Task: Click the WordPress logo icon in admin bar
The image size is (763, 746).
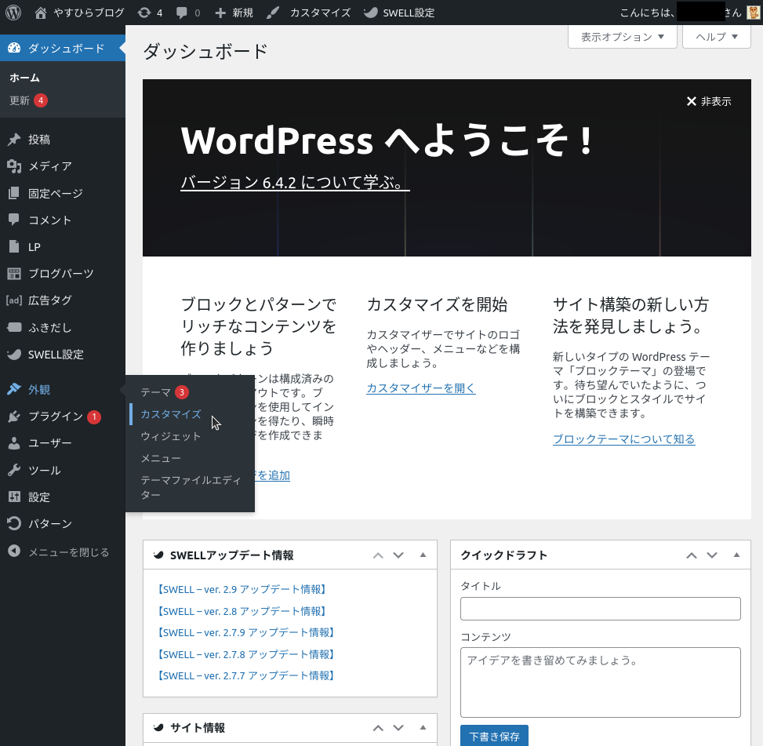Action: pos(13,13)
